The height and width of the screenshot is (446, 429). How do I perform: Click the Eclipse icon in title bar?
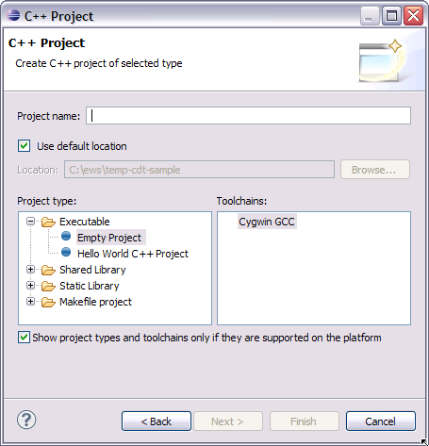13,15
